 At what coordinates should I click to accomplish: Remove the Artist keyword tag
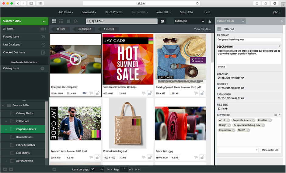coord(228,120)
